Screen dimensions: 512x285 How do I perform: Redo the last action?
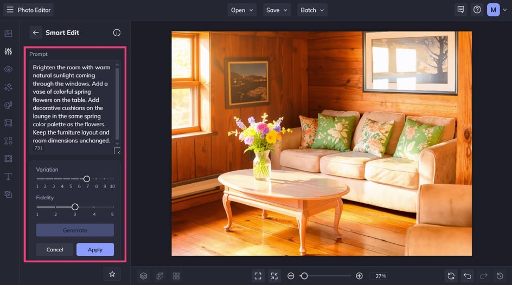pos(484,276)
